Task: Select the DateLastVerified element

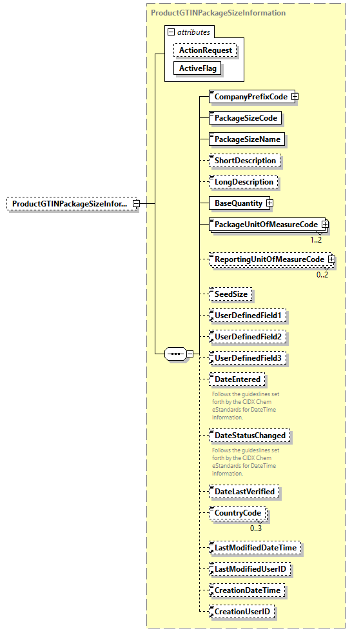Action: [x=244, y=492]
